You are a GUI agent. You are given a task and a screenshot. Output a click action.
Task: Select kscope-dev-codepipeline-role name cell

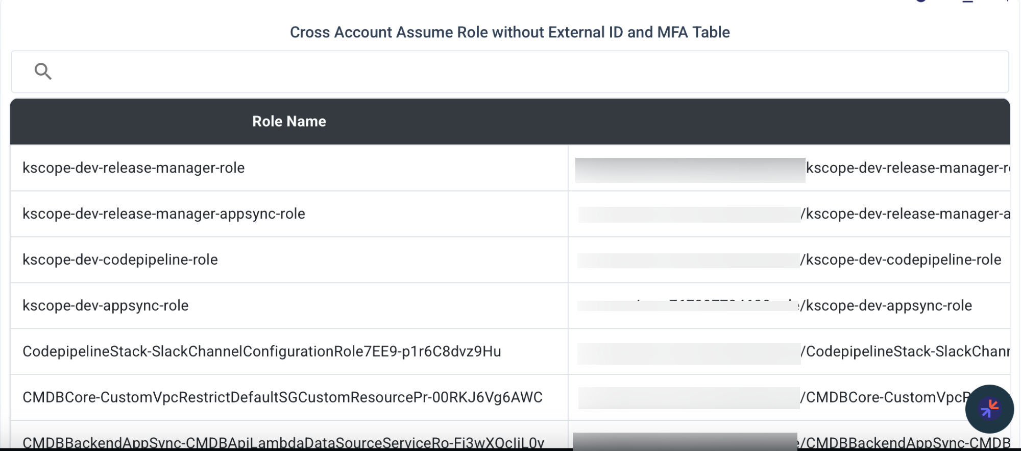point(120,260)
